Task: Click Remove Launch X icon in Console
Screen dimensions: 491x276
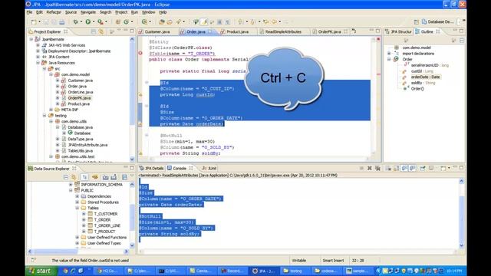Action: (x=370, y=169)
